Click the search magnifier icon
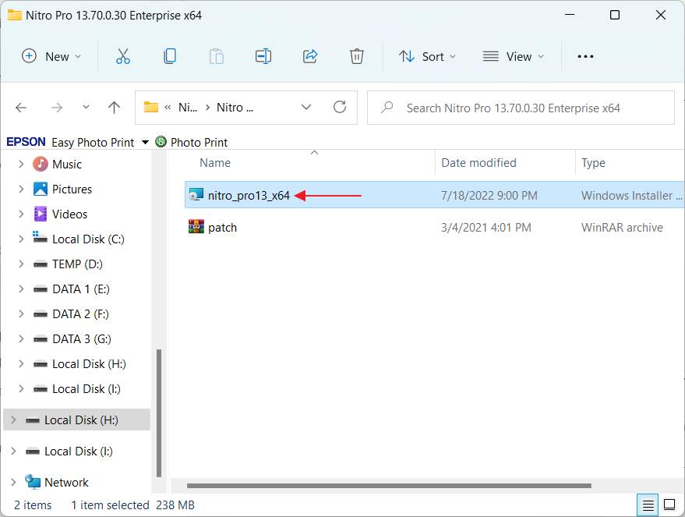Viewport: 685px width, 517px height. click(387, 108)
